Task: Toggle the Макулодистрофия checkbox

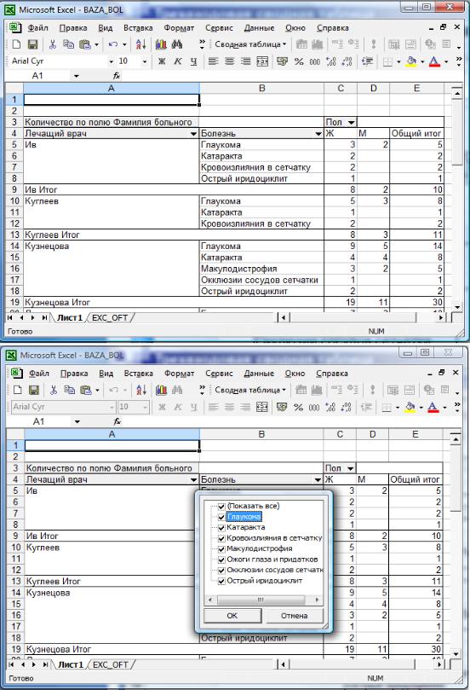Action: pyautogui.click(x=221, y=548)
